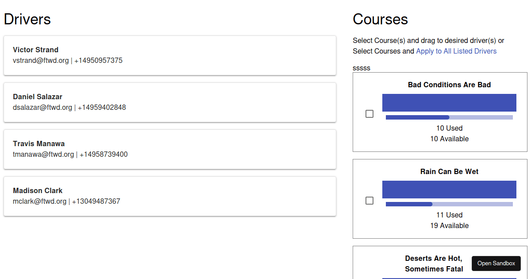The image size is (531, 279).
Task: Click Victor Strand's email and phone line
Action: coord(68,61)
